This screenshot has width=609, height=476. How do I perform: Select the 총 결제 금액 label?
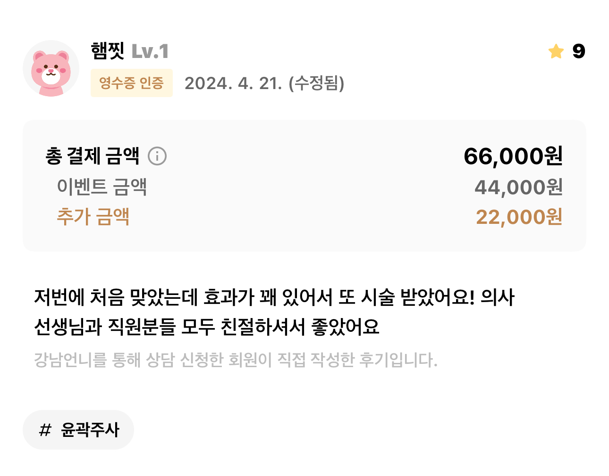(x=93, y=156)
